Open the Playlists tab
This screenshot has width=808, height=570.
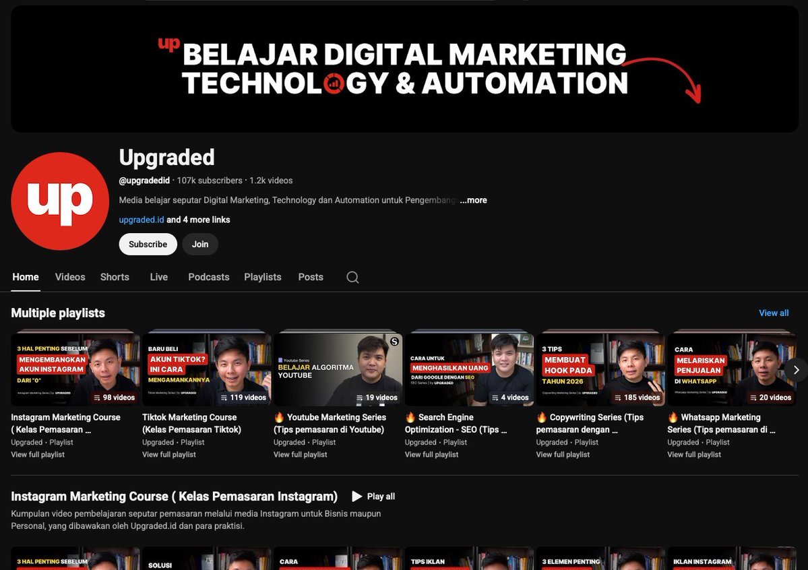(x=263, y=277)
